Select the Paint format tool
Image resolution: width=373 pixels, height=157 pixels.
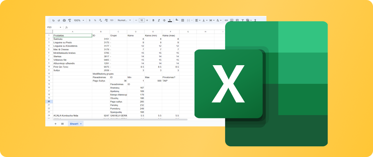(69, 20)
